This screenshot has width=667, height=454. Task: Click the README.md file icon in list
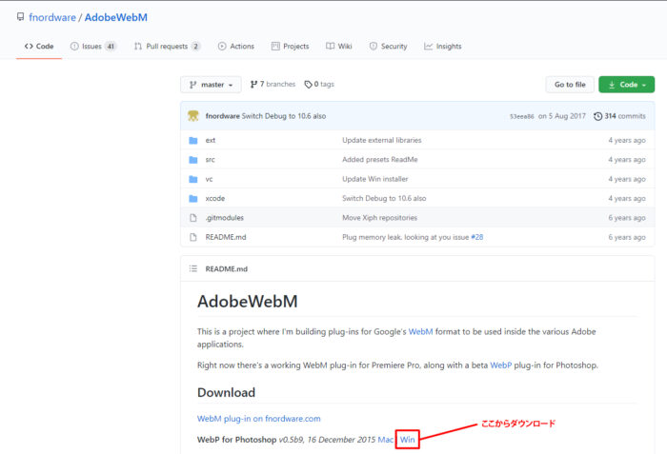193,237
